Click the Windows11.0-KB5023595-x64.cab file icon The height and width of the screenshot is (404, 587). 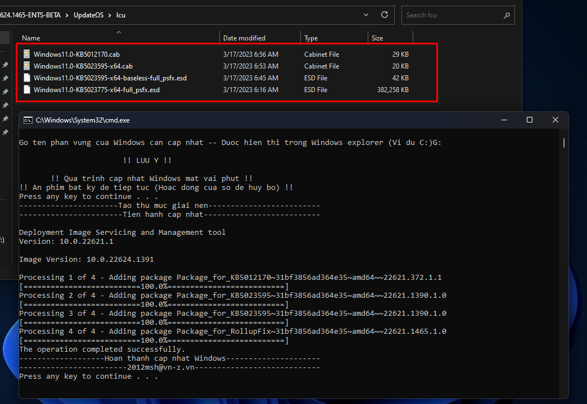26,66
